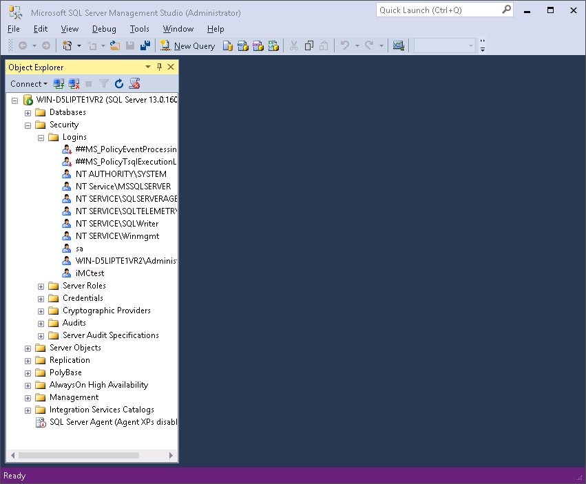The height and width of the screenshot is (484, 586).
Task: Click the Redo arrow icon
Action: [369, 45]
